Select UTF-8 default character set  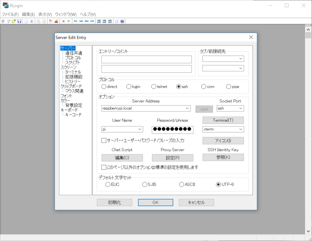pyautogui.click(x=218, y=184)
